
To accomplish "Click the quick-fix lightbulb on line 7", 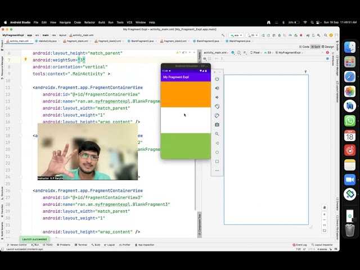I will (26, 60).
